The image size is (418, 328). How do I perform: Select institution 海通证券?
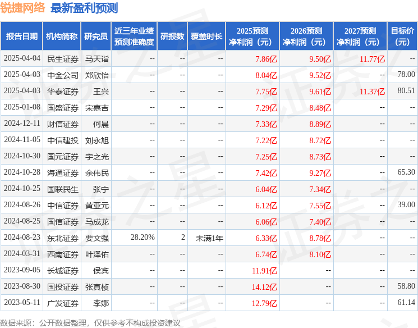[63, 173]
